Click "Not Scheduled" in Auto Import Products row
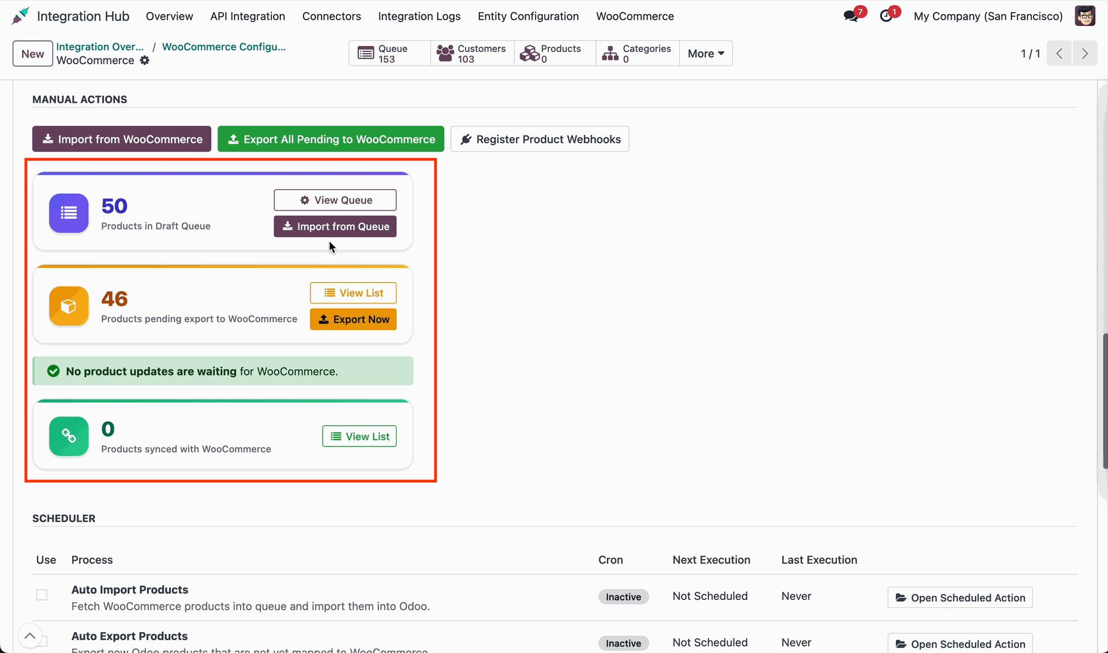1108x653 pixels. pyautogui.click(x=710, y=596)
